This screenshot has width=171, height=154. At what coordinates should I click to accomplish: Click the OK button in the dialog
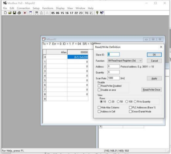click(x=154, y=55)
